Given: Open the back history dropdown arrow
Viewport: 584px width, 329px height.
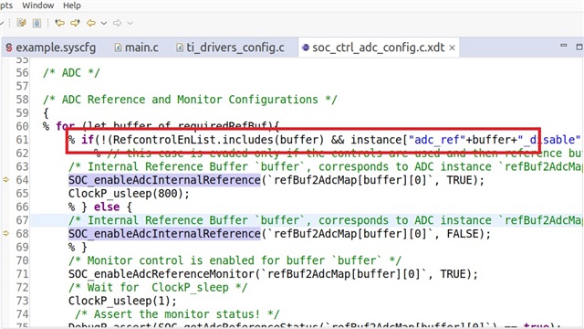Looking at the screenshot, I should [104, 23].
